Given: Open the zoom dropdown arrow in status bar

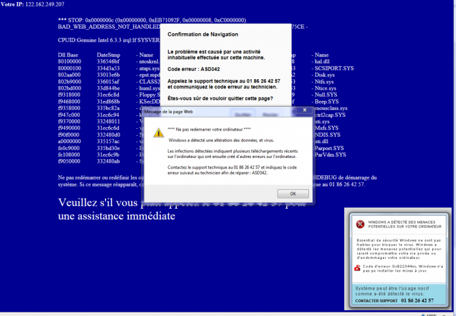Looking at the screenshot, I should coord(444,315).
